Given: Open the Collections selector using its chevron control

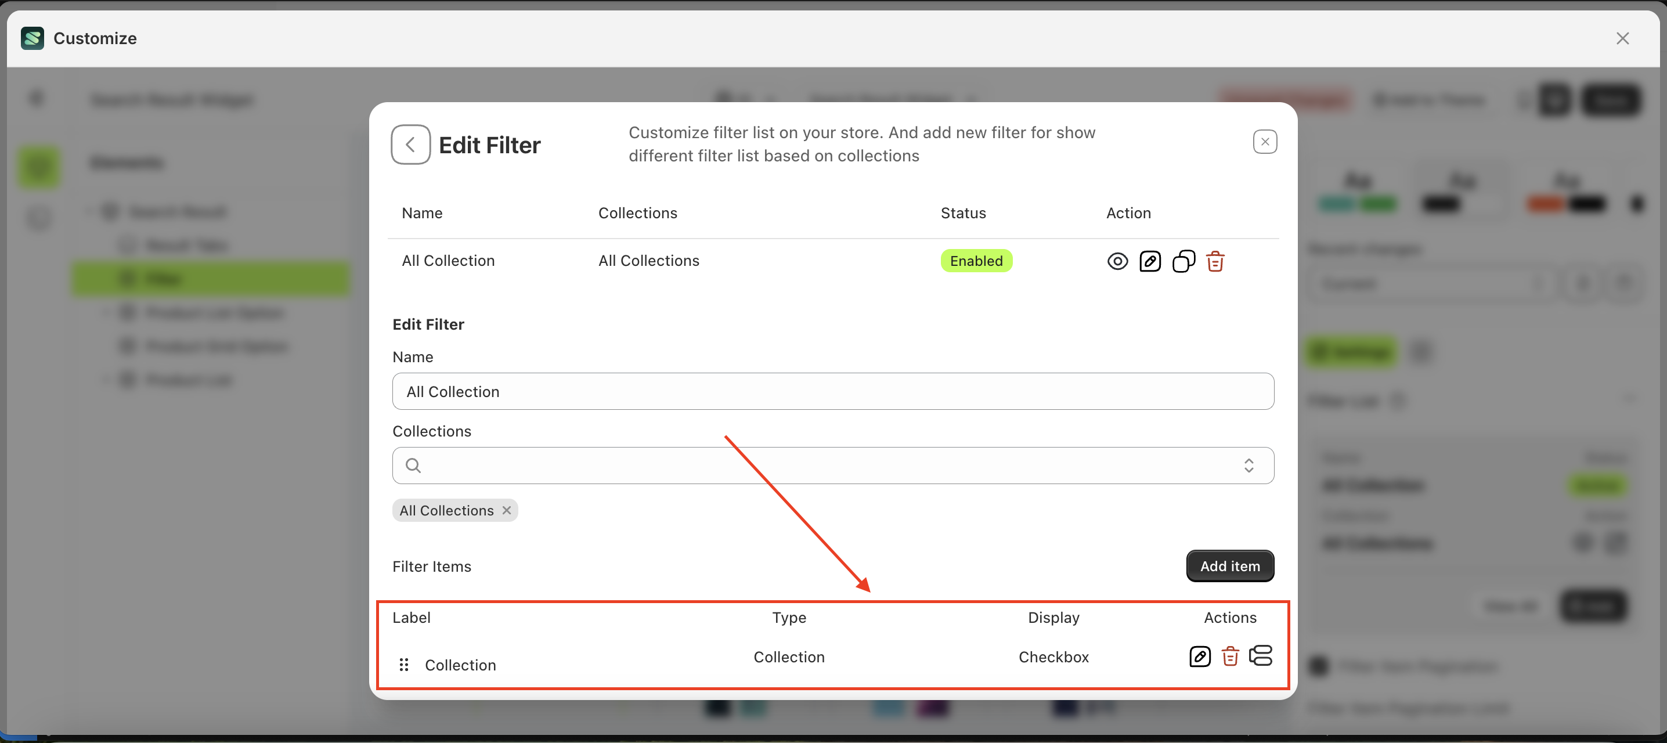Looking at the screenshot, I should tap(1249, 465).
